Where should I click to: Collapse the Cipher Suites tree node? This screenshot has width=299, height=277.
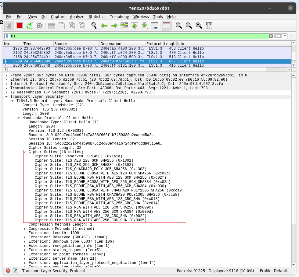(25, 152)
